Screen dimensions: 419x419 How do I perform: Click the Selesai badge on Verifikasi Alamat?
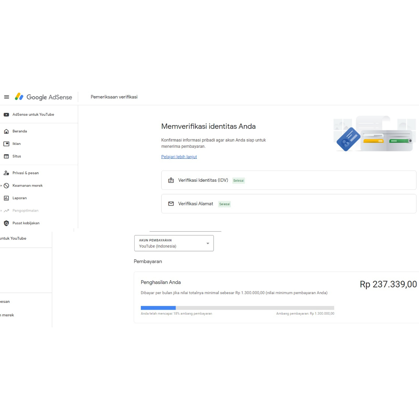[225, 204]
